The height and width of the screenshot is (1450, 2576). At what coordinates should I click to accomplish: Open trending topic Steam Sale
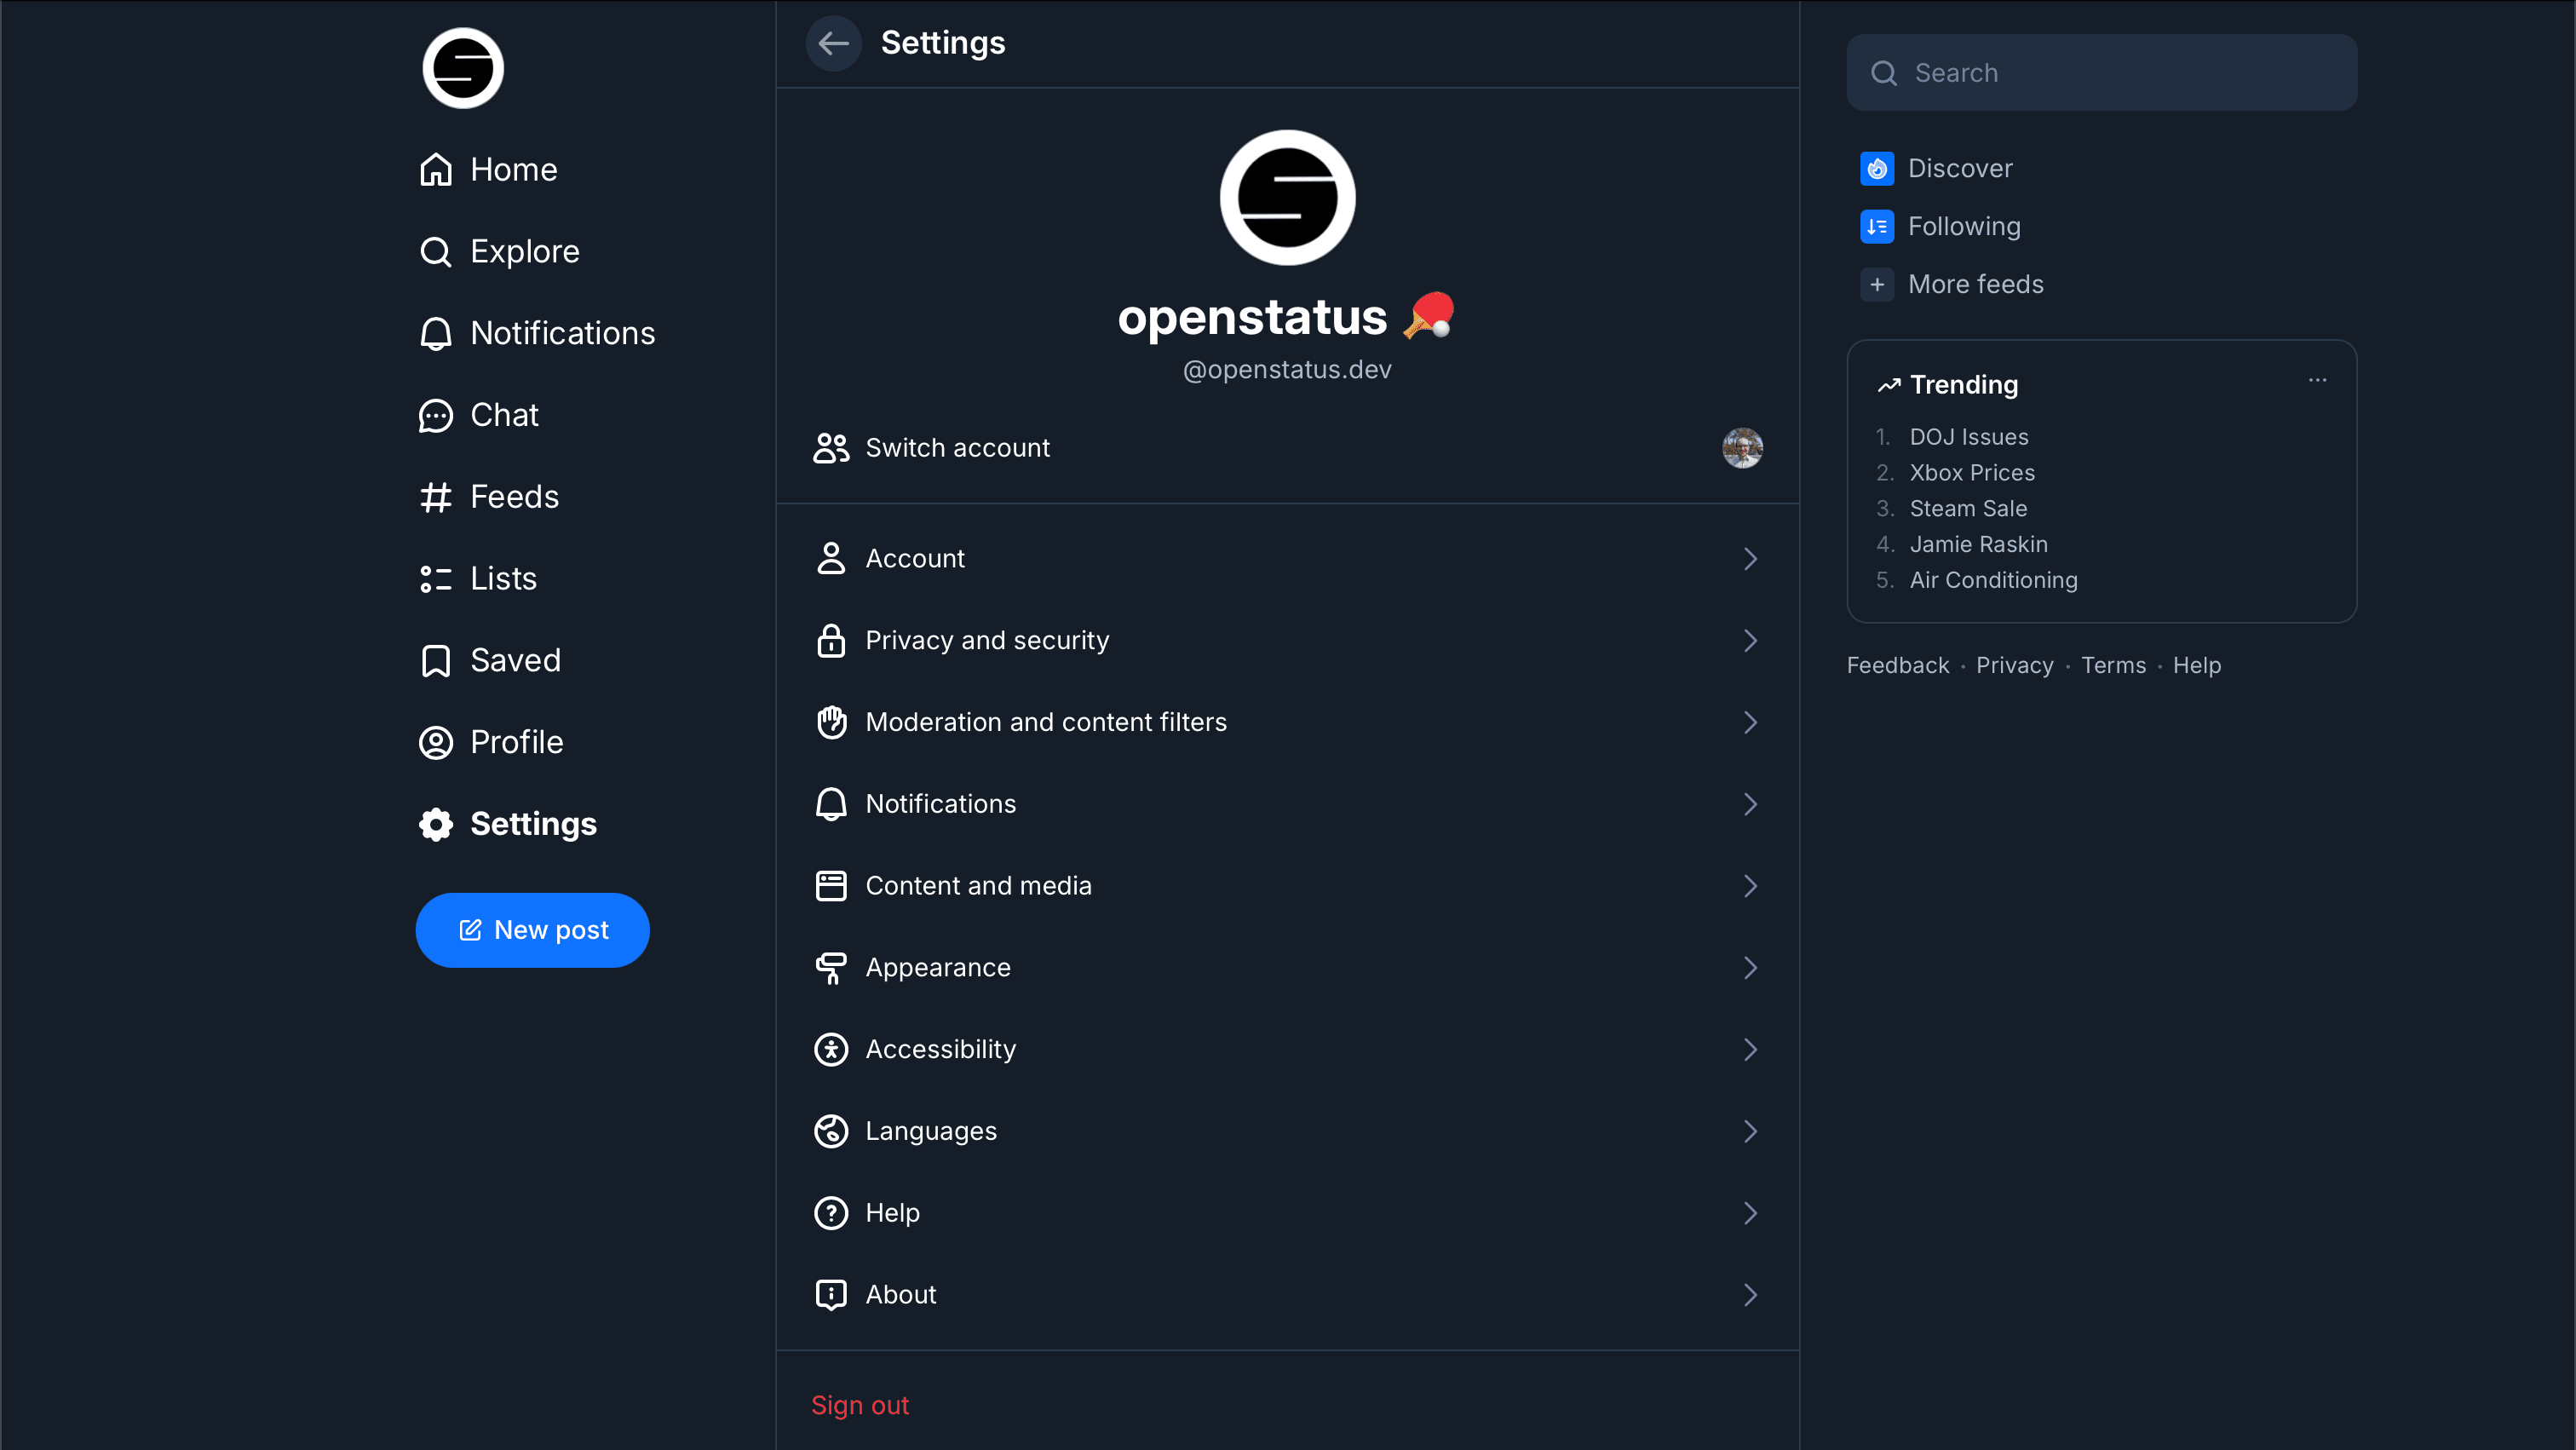[1968, 509]
